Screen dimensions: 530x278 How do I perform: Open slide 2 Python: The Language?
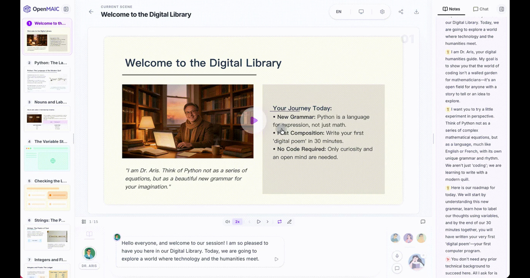47,76
